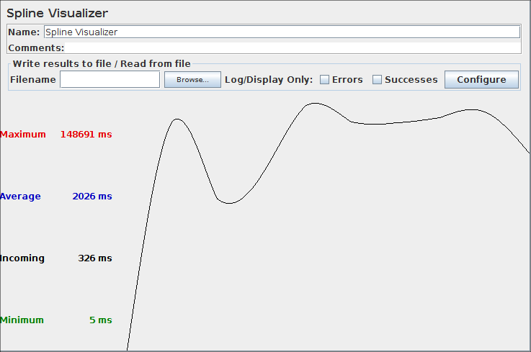Click the black Incoming label

[x=22, y=258]
